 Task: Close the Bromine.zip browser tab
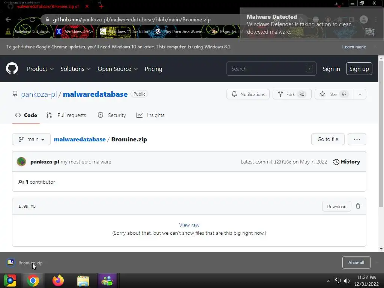(x=87, y=6)
